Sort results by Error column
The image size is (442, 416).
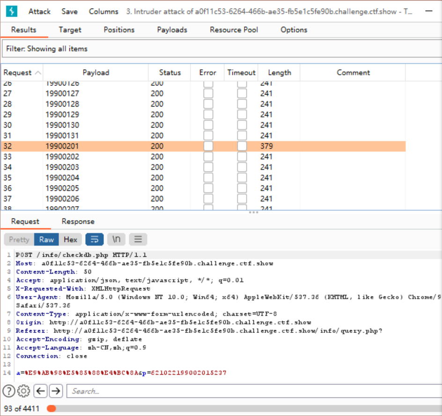[x=207, y=73]
